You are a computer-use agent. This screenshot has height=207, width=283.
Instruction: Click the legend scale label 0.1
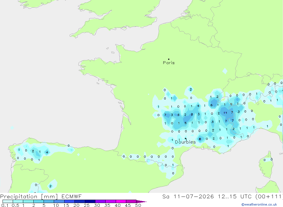tap(5, 205)
